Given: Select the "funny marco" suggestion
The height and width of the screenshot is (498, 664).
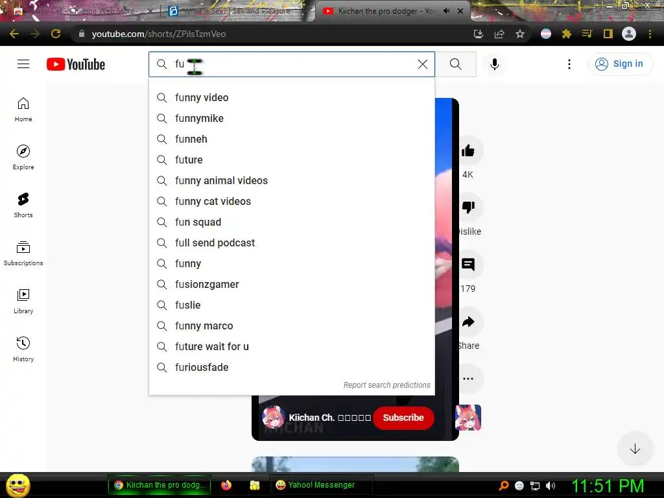Looking at the screenshot, I should [292, 326].
